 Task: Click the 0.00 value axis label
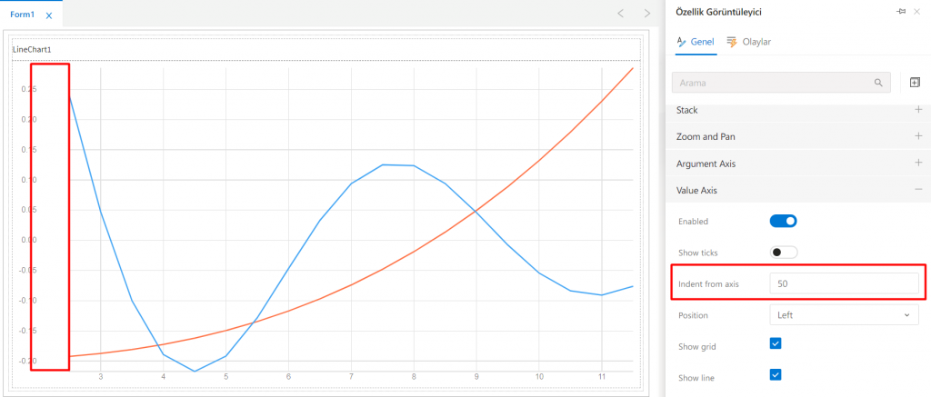click(28, 241)
